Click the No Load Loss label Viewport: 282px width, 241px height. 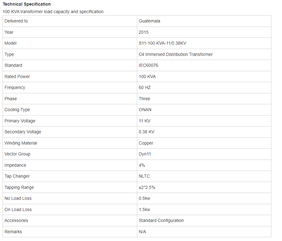click(18, 199)
